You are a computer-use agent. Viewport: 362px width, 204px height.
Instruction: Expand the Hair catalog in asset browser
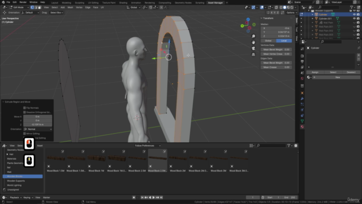point(7,154)
